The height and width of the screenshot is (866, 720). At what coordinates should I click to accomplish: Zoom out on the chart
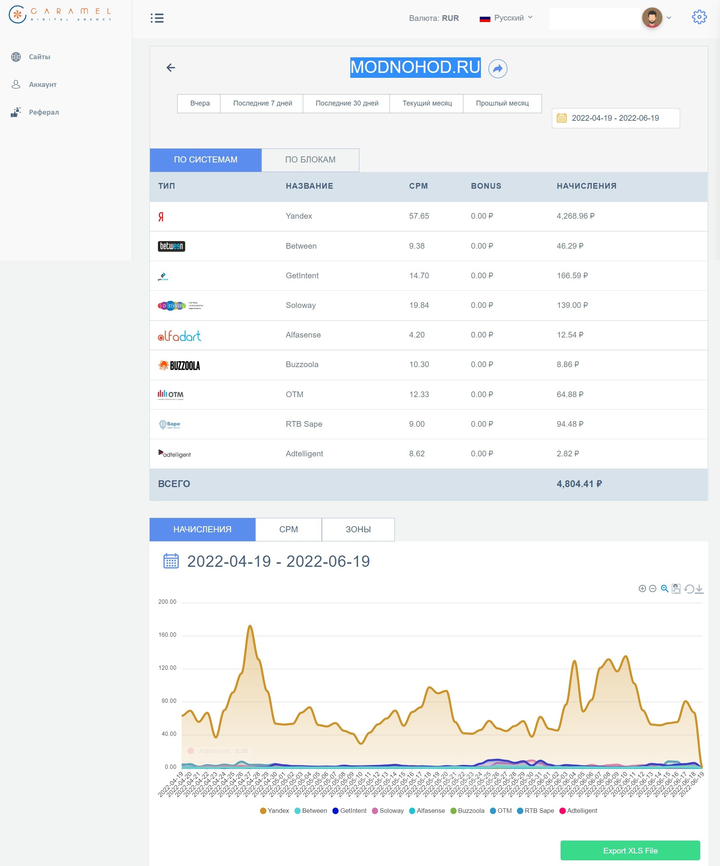pyautogui.click(x=652, y=588)
